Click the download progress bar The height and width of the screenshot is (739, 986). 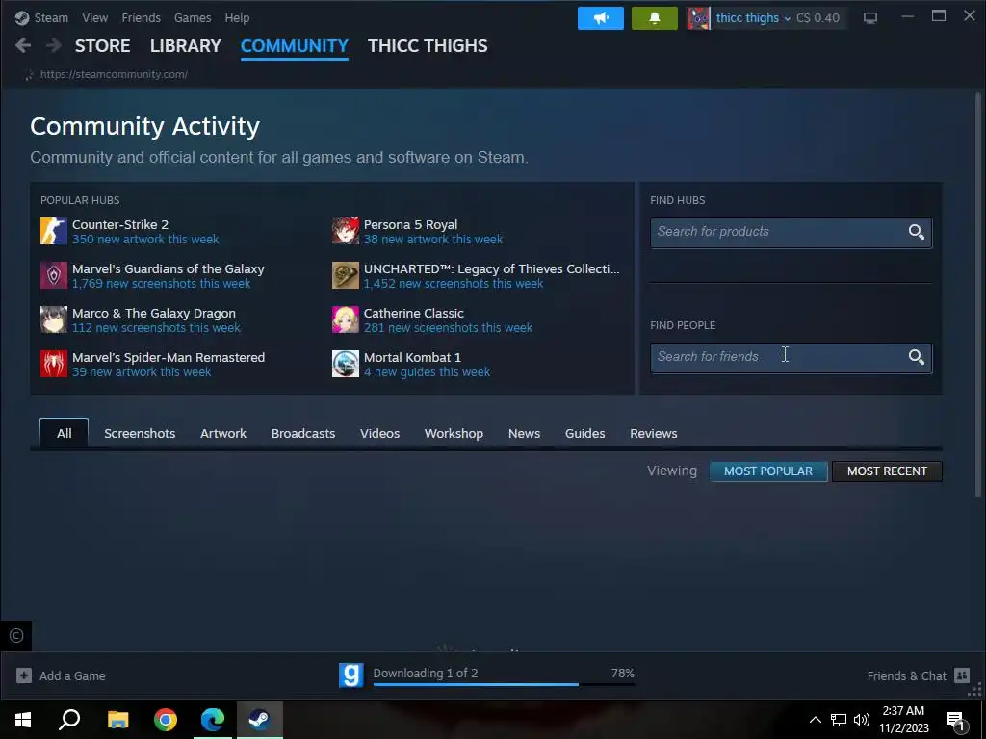pos(504,684)
